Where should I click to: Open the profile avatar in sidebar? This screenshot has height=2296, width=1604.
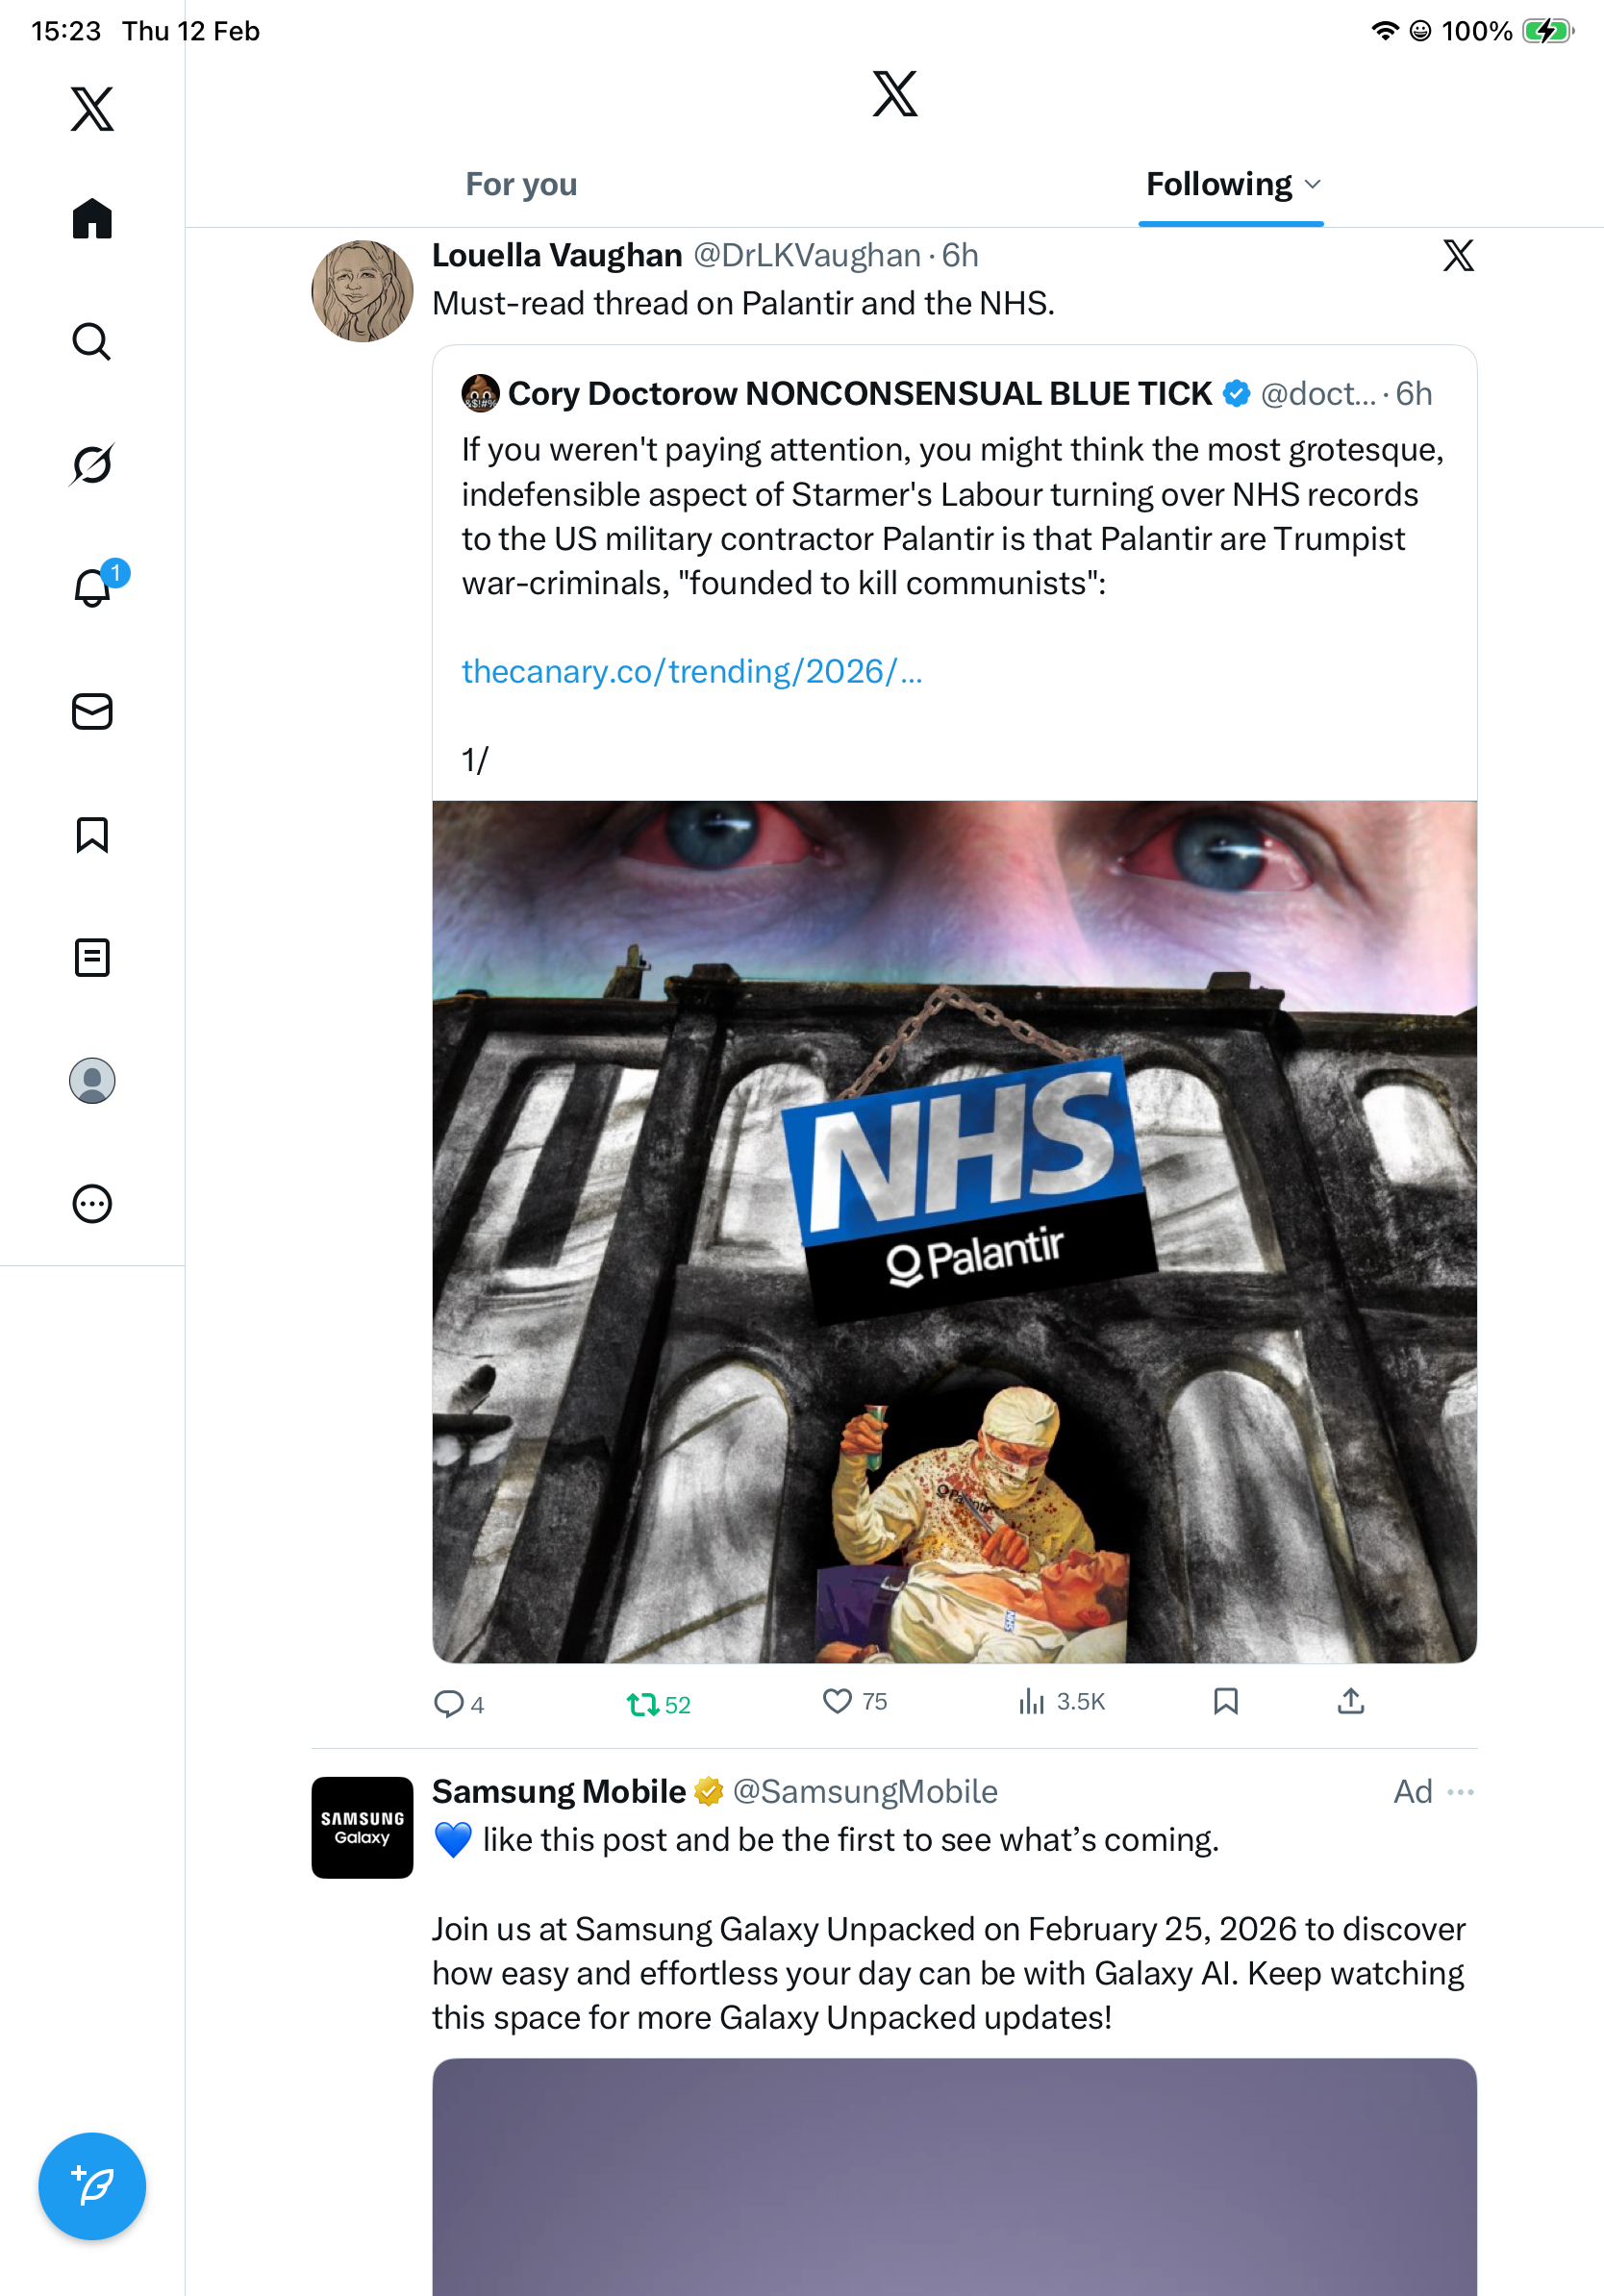pos(92,1080)
